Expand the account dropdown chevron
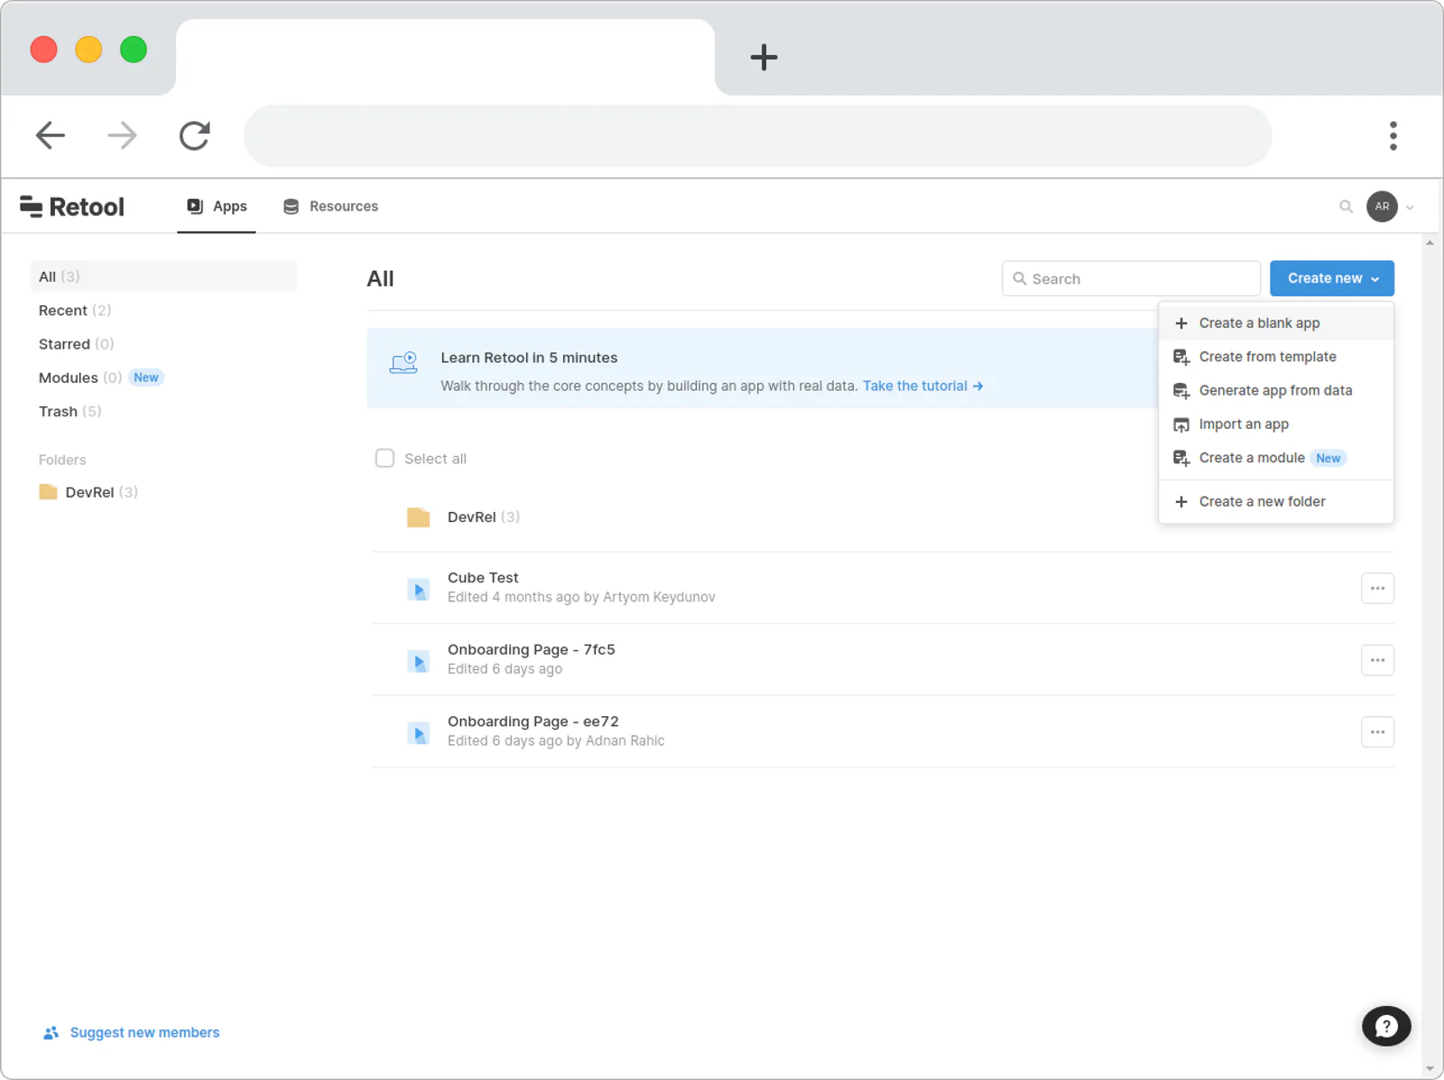Viewport: 1444px width, 1080px height. point(1410,208)
